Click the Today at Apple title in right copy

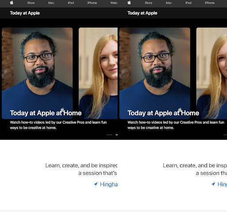coord(142,13)
